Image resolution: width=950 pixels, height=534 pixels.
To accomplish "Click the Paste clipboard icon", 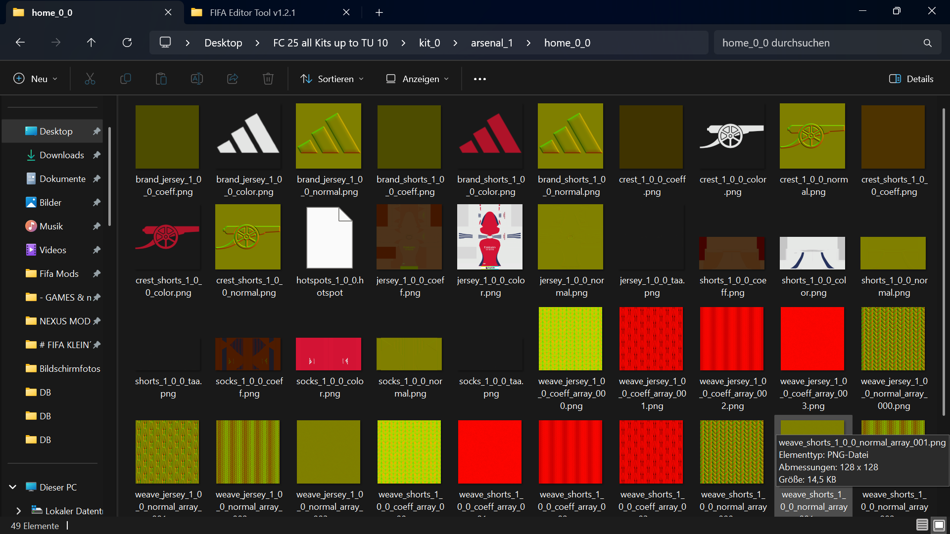I will point(161,79).
